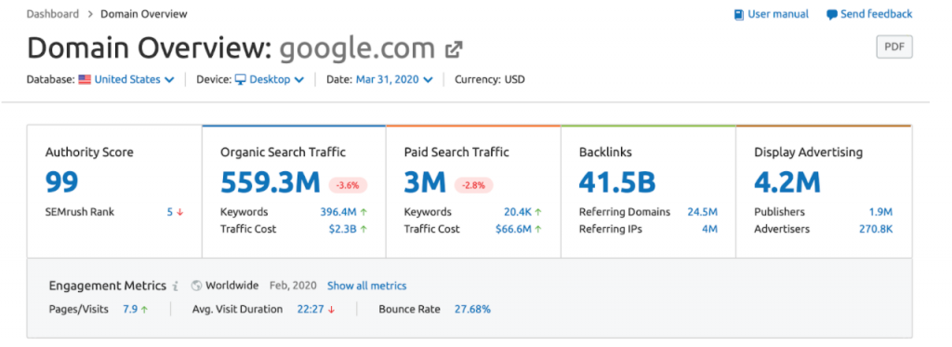
Task: Click Referring Domains 24.5M value
Action: [703, 212]
